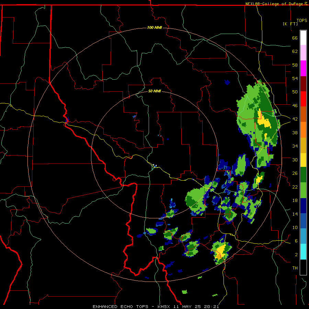Click the "10" legend value
The height and width of the screenshot is (309, 309).
coord(295,228)
